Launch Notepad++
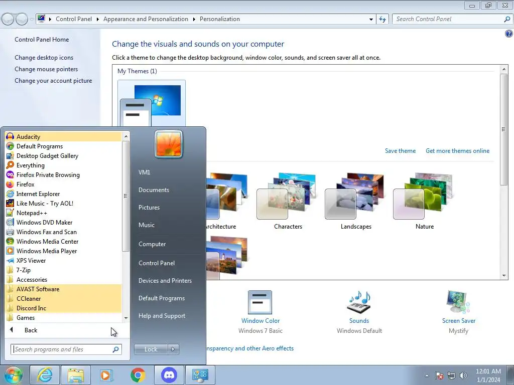The height and width of the screenshot is (385, 514). click(63, 213)
